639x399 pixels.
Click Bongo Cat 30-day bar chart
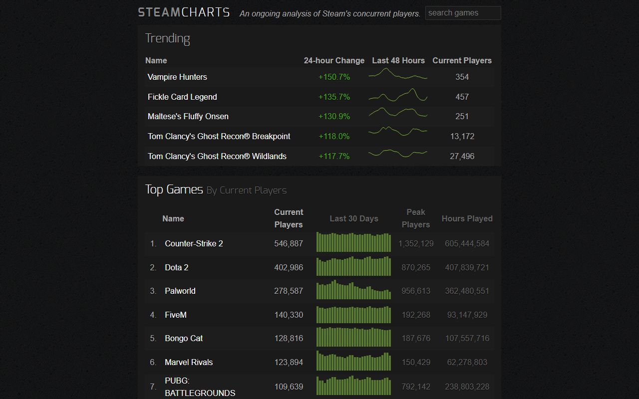click(x=354, y=337)
